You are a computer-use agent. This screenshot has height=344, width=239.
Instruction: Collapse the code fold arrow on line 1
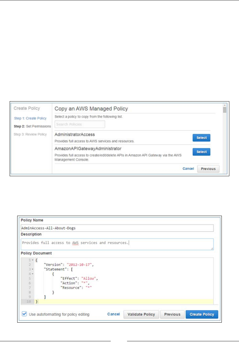coord(32,260)
